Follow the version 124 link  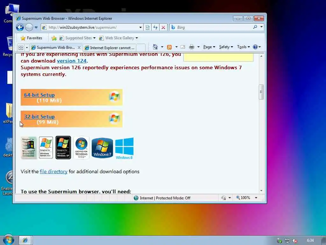click(72, 61)
